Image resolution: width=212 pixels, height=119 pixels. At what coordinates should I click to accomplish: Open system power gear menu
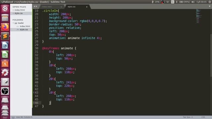210,2
